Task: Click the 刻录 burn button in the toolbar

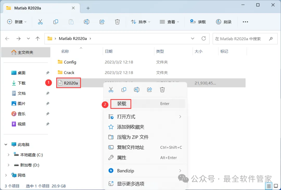Action: point(224,22)
